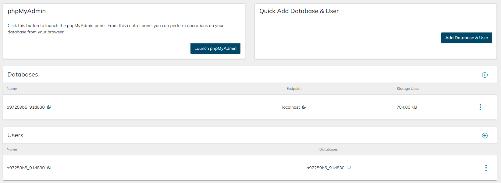
Task: Click the Launch phpMyAdmin button
Action: click(x=215, y=48)
